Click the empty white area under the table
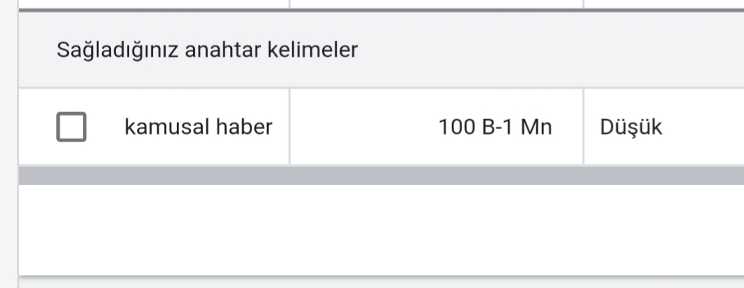Screen dimensions: 744x288 point(381,230)
